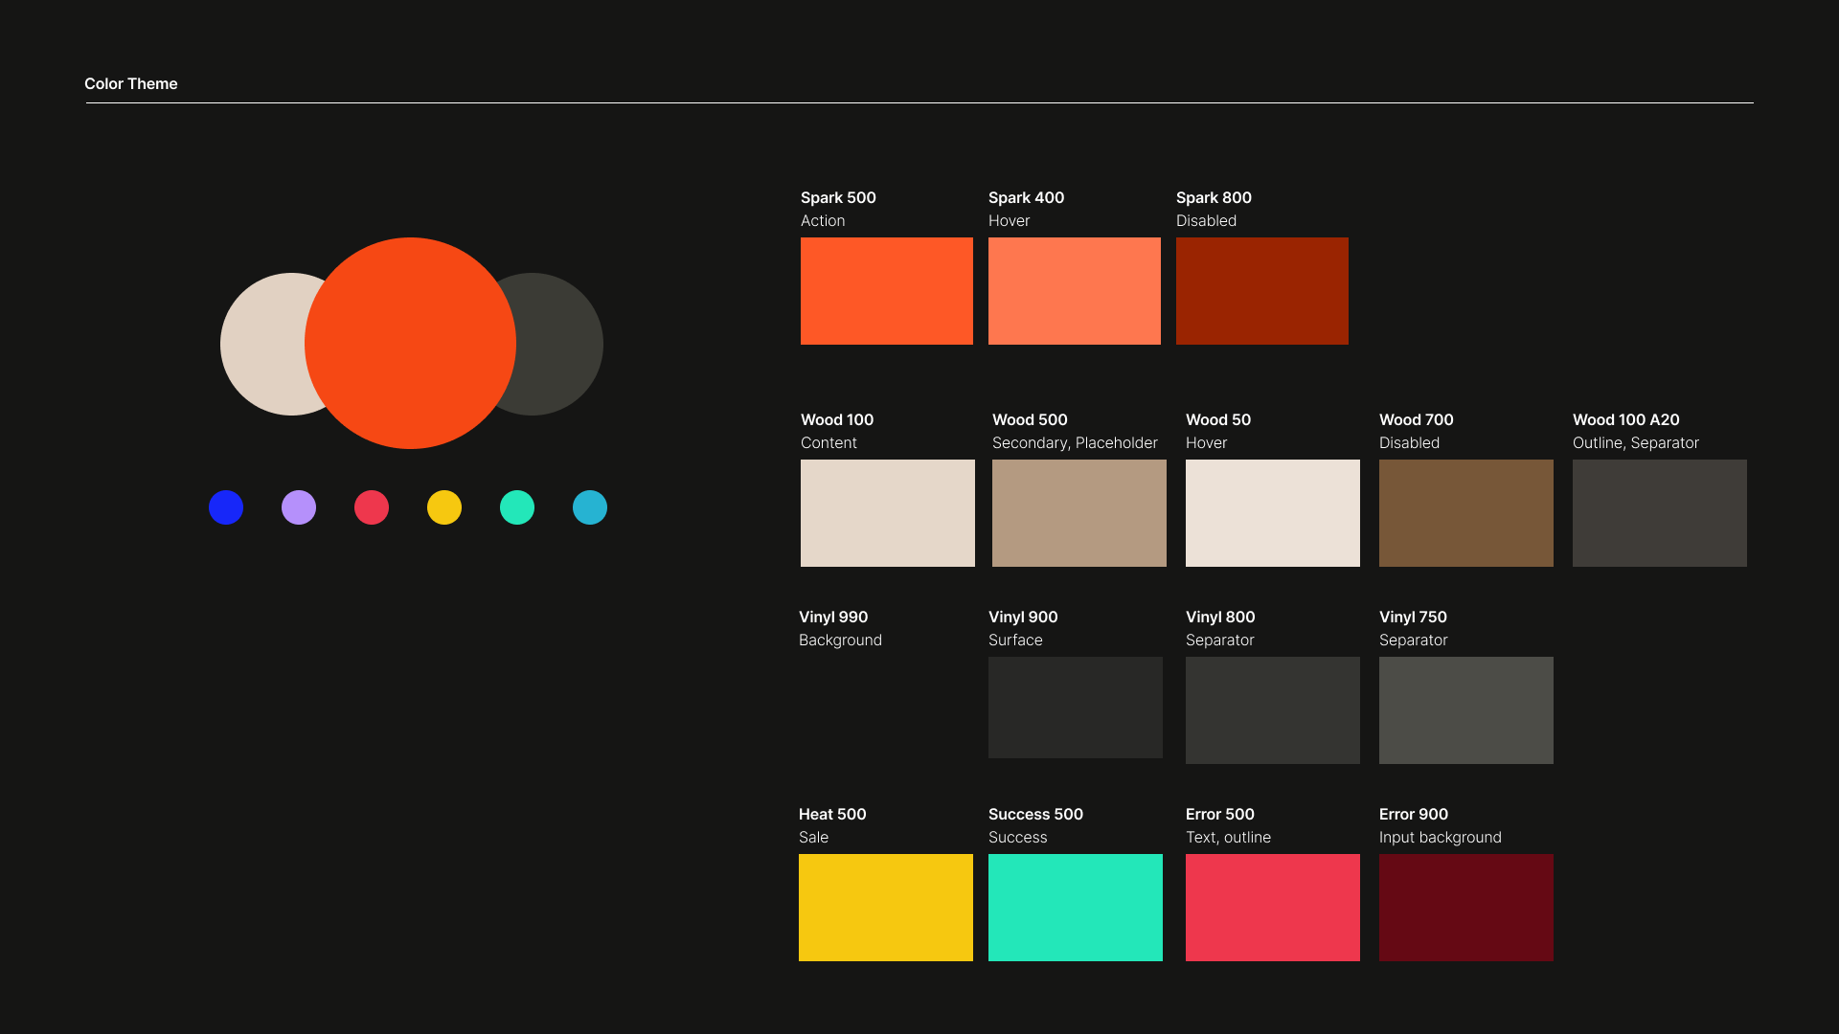Image resolution: width=1839 pixels, height=1034 pixels.
Task: Choose the Wood 50 Hover swatch
Action: (1272, 513)
